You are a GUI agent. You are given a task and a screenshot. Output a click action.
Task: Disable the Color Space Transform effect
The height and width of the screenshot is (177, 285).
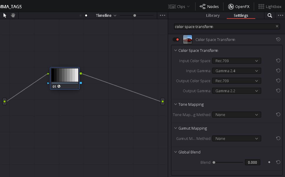pos(176,39)
